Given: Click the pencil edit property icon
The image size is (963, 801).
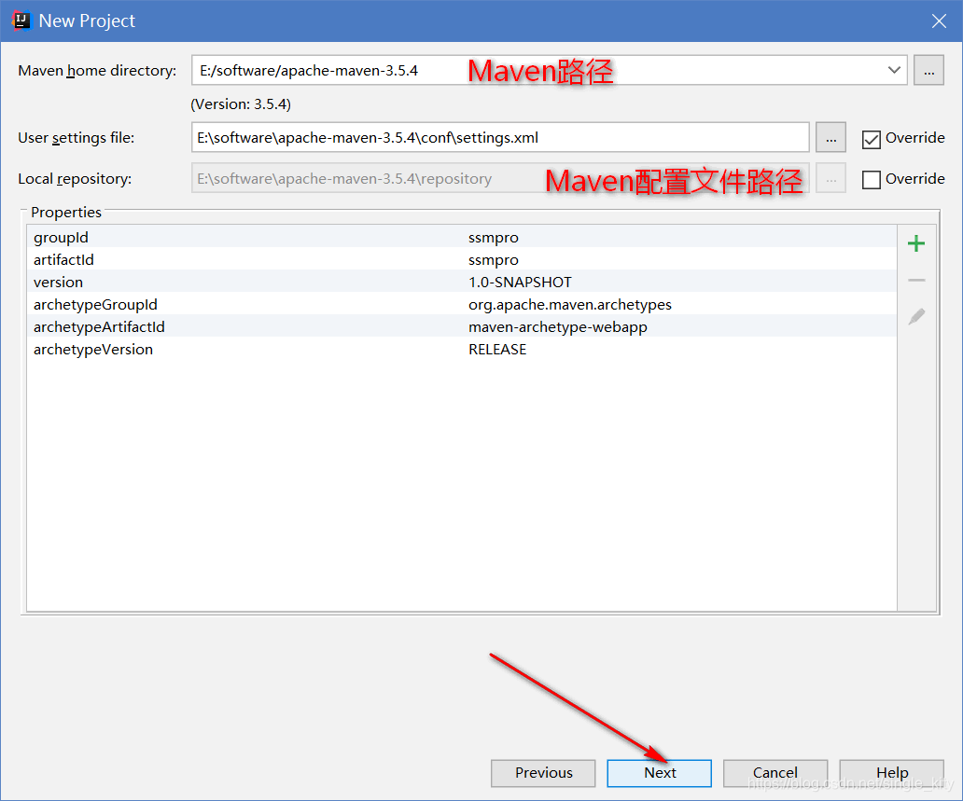Looking at the screenshot, I should pos(915,317).
